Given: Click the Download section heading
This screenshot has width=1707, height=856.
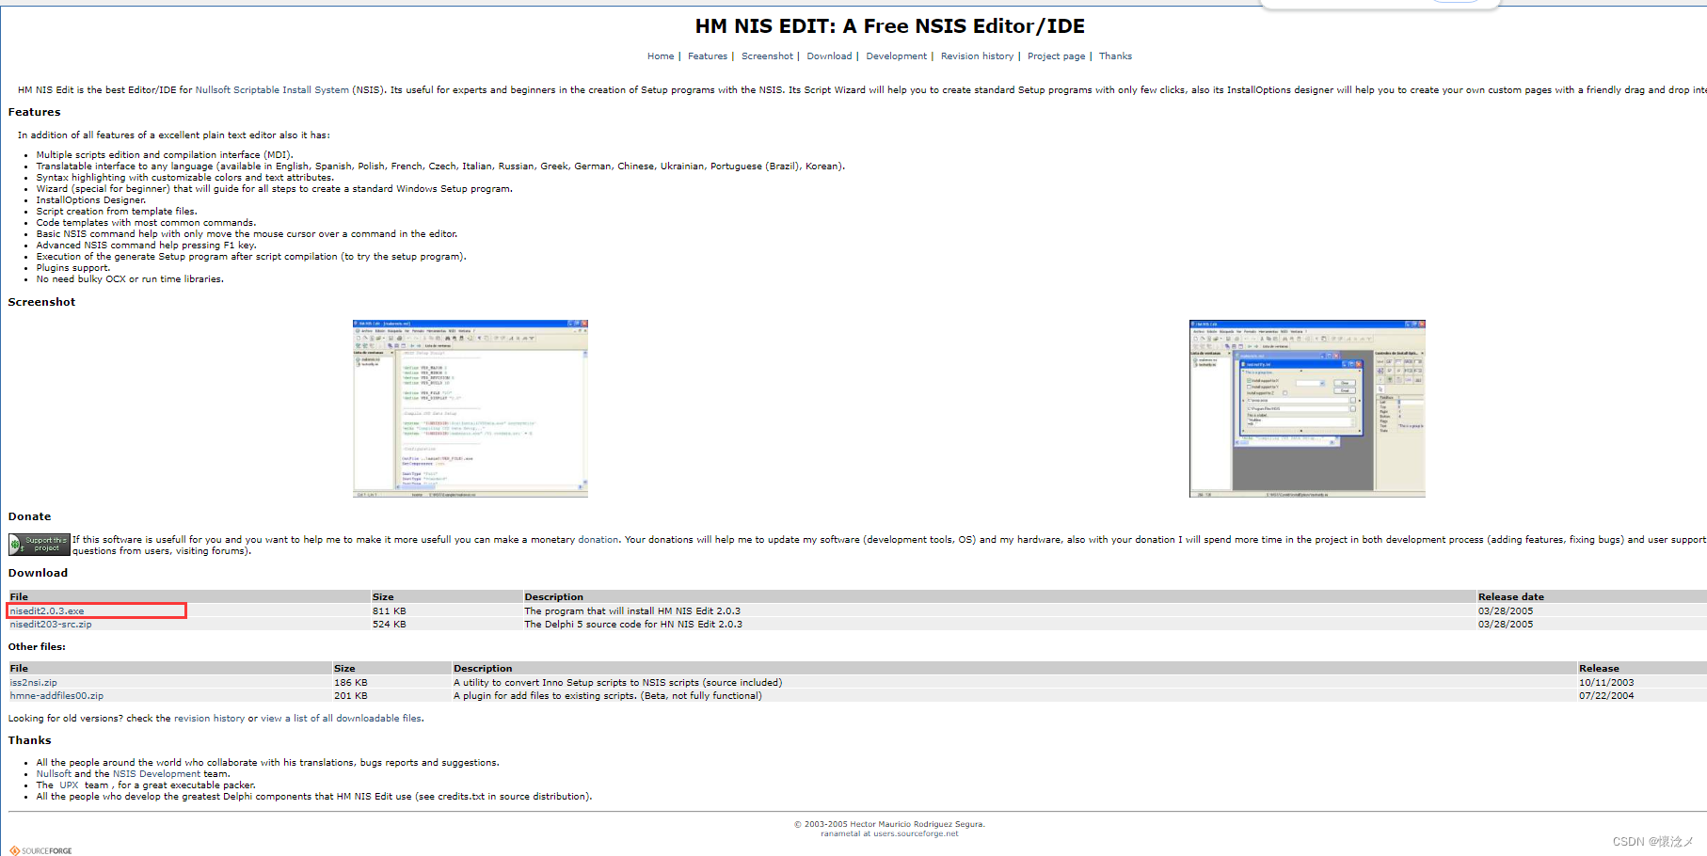Looking at the screenshot, I should (x=38, y=573).
